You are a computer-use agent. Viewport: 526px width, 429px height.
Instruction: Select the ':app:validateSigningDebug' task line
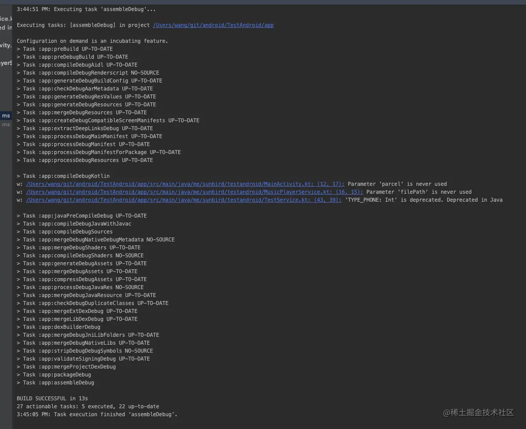click(83, 359)
